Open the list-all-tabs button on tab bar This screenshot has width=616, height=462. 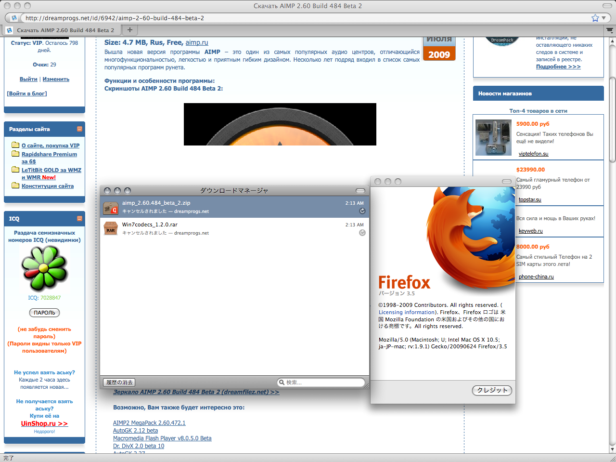[x=610, y=30]
